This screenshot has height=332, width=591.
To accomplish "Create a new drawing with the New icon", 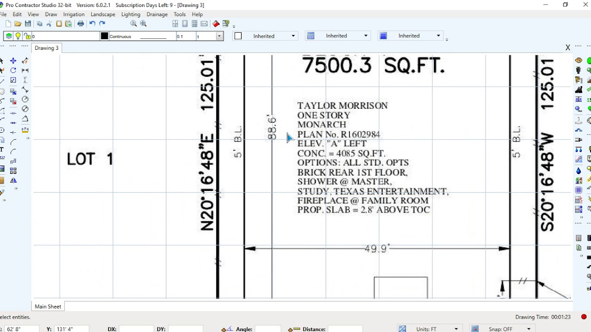I will 8,24.
